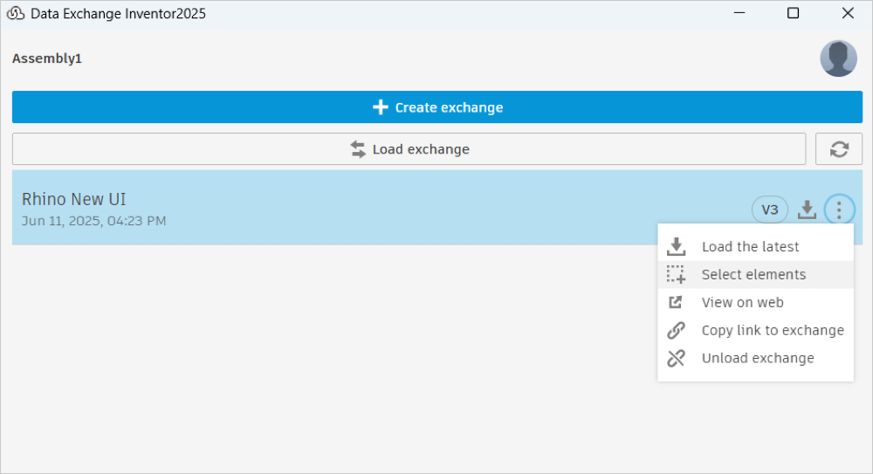This screenshot has width=873, height=474.
Task: Maximize the Data Exchange window
Action: coord(794,13)
